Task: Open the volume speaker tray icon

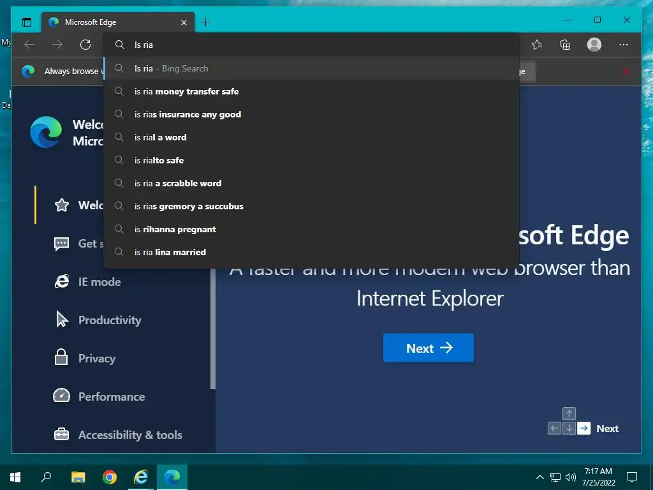Action: pyautogui.click(x=571, y=477)
